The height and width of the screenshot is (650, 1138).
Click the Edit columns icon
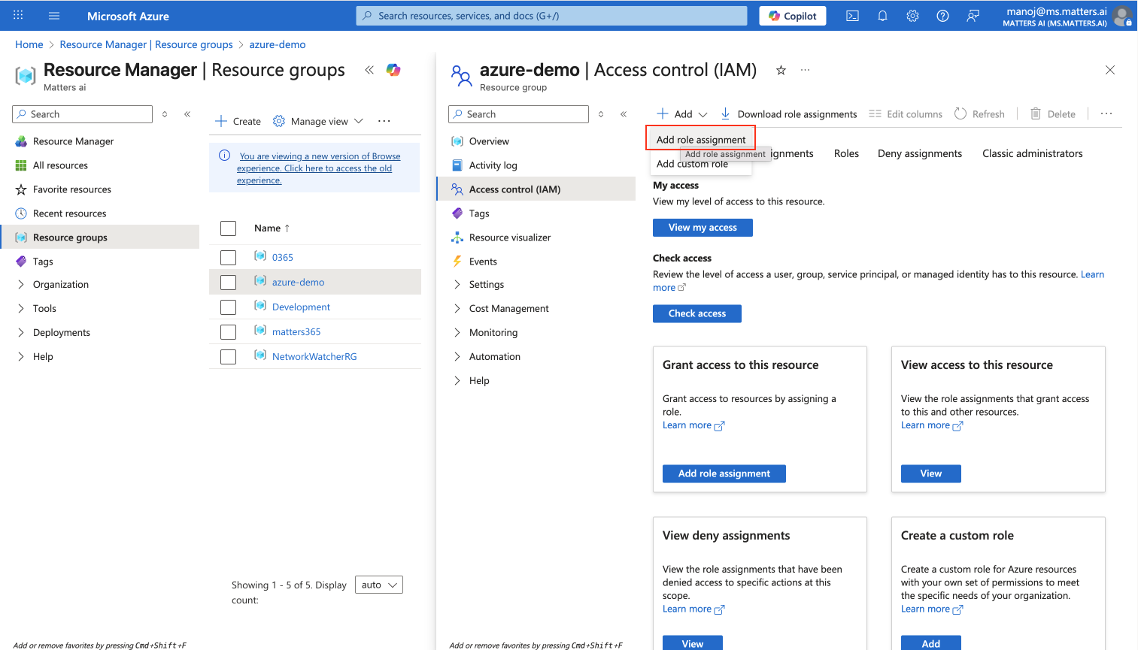click(875, 113)
